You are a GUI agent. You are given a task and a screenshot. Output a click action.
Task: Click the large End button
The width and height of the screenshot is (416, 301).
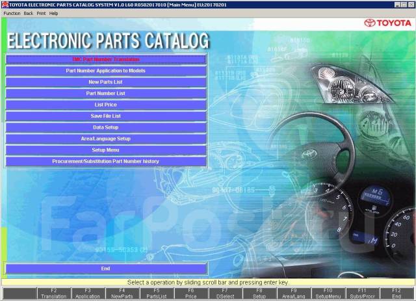[105, 268]
